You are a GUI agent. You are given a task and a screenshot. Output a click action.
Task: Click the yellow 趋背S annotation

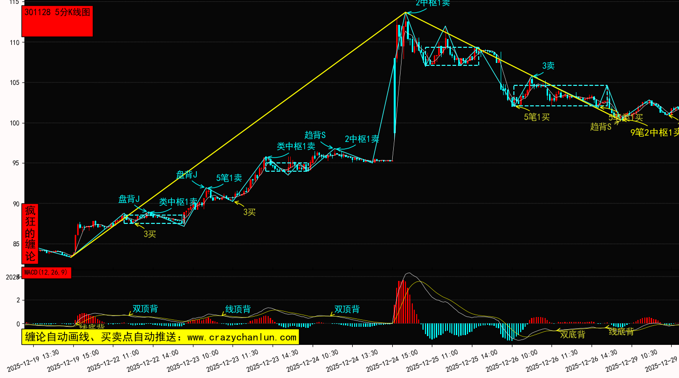(x=601, y=127)
